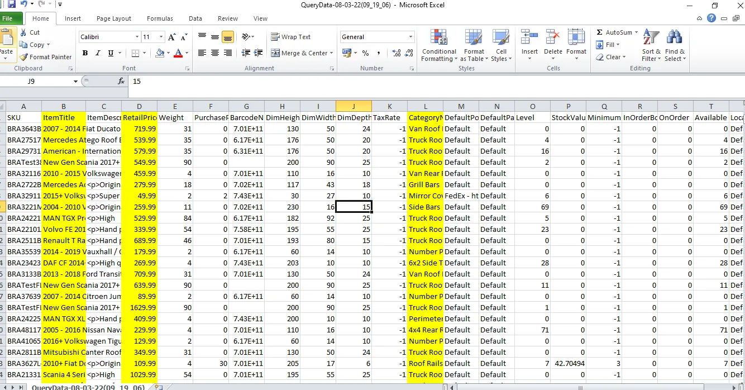Toggle Align Text Left
The image size is (745, 390).
pyautogui.click(x=202, y=53)
